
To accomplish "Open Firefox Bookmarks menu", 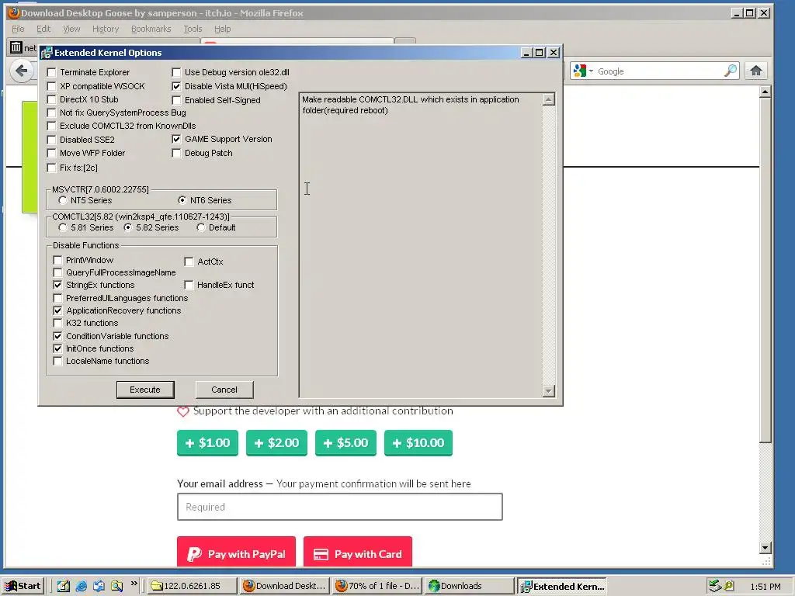I will pos(151,29).
